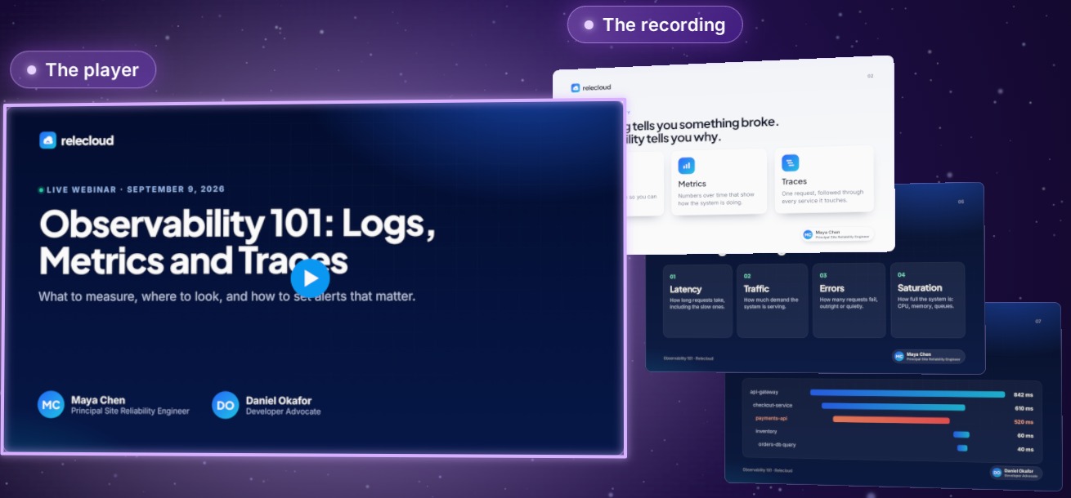This screenshot has width=1071, height=498.
Task: Click the Daniel Okafor badge on the trace slide
Action: point(1015,473)
